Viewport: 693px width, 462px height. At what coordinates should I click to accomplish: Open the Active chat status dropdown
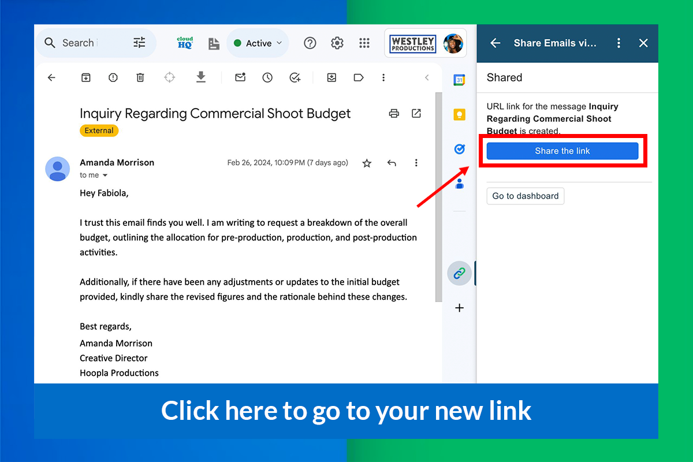pyautogui.click(x=258, y=43)
